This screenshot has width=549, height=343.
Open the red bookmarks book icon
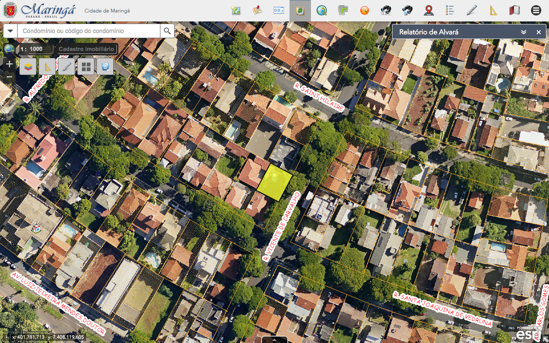[515, 10]
